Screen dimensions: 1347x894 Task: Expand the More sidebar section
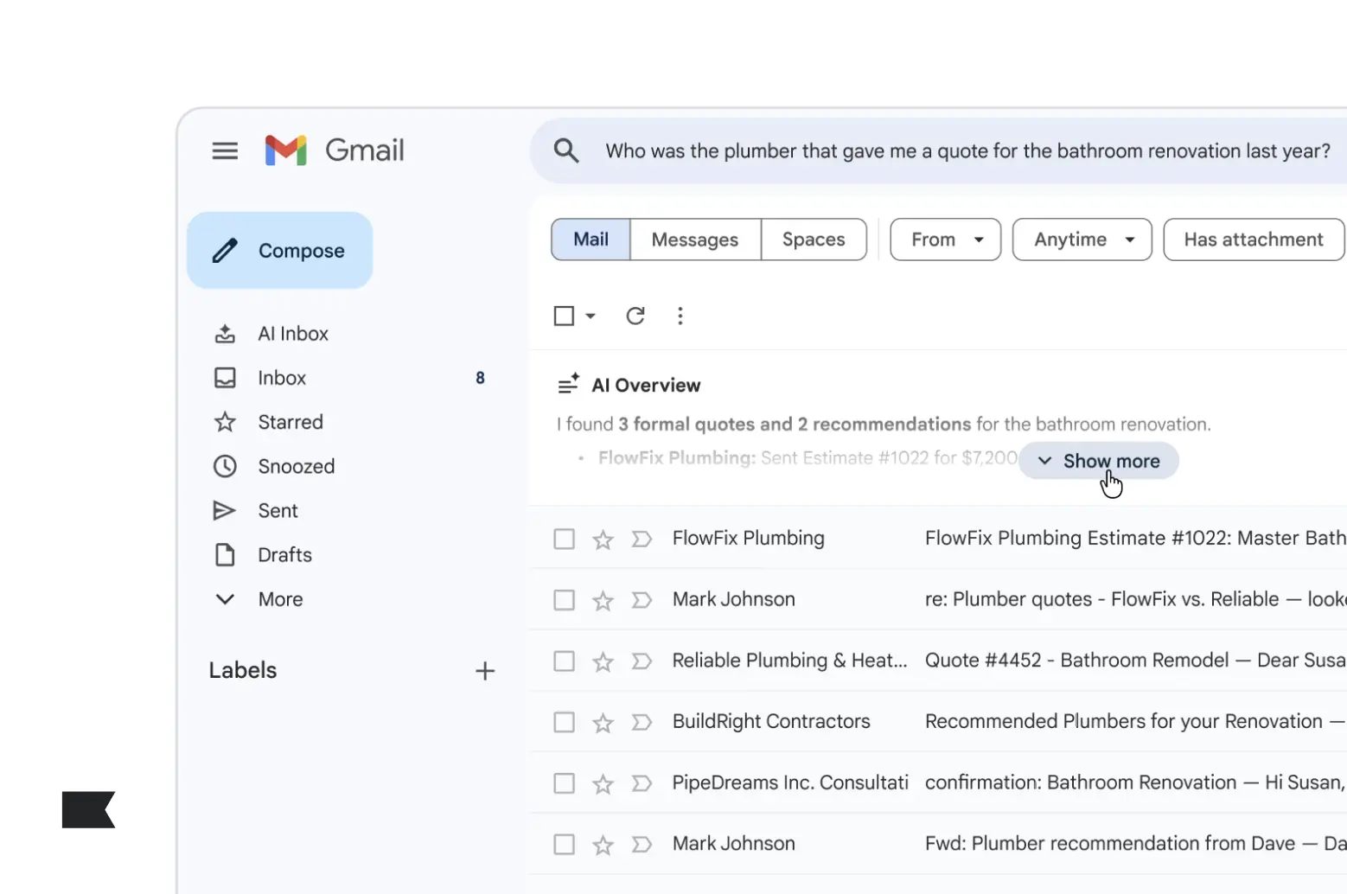[x=280, y=599]
